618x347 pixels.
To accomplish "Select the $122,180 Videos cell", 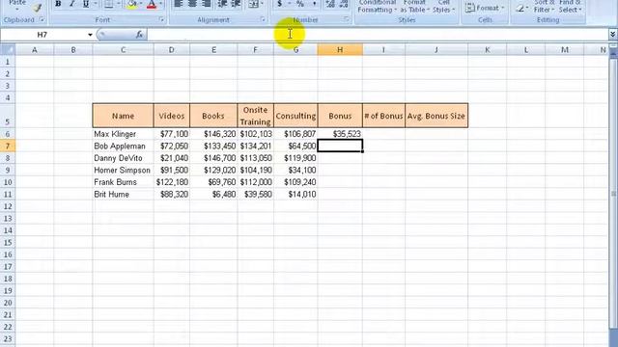I will (x=172, y=182).
